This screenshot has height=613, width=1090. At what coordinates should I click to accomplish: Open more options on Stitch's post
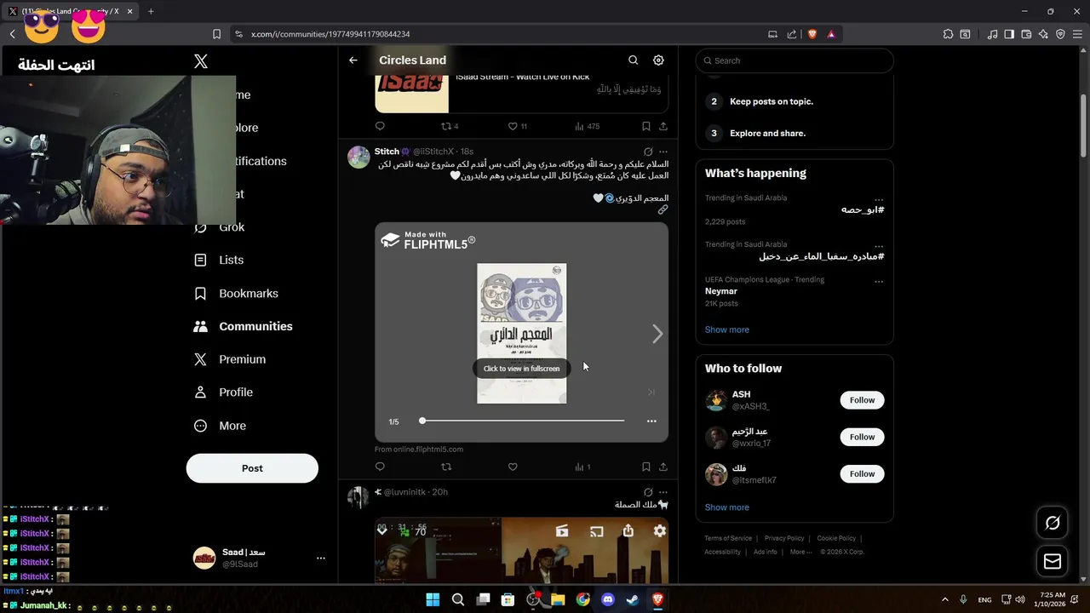coord(663,152)
